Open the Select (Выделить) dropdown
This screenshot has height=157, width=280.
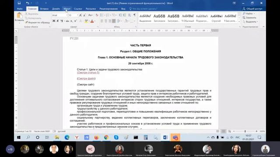click(250, 22)
